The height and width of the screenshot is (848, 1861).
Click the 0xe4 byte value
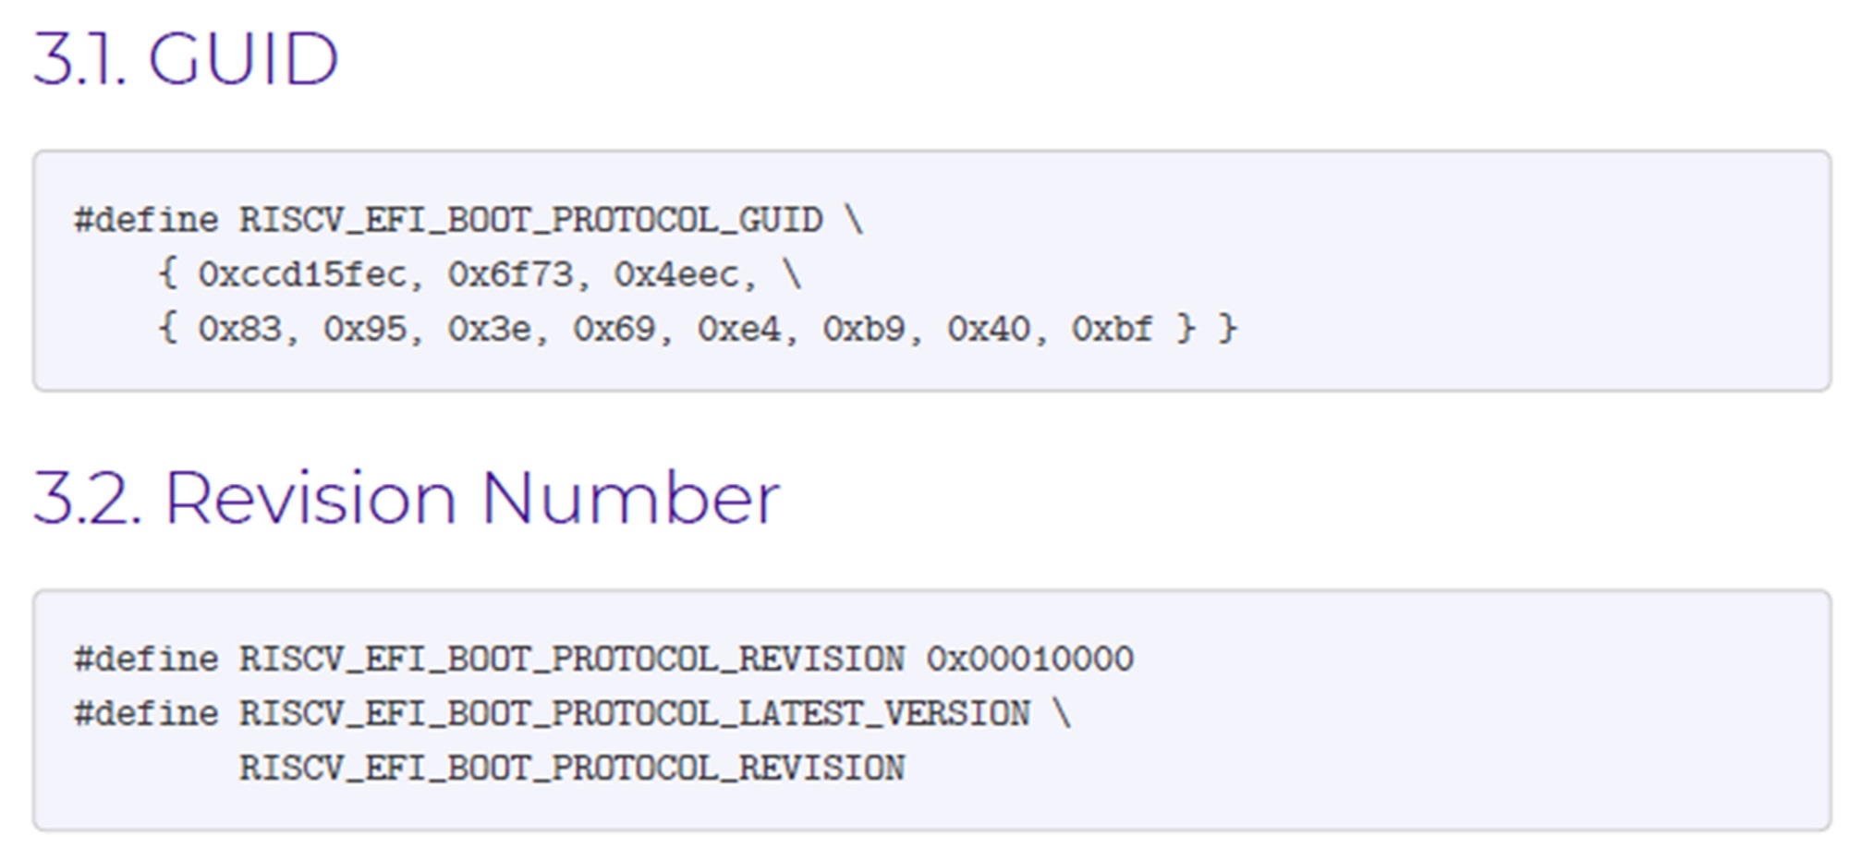pyautogui.click(x=738, y=330)
